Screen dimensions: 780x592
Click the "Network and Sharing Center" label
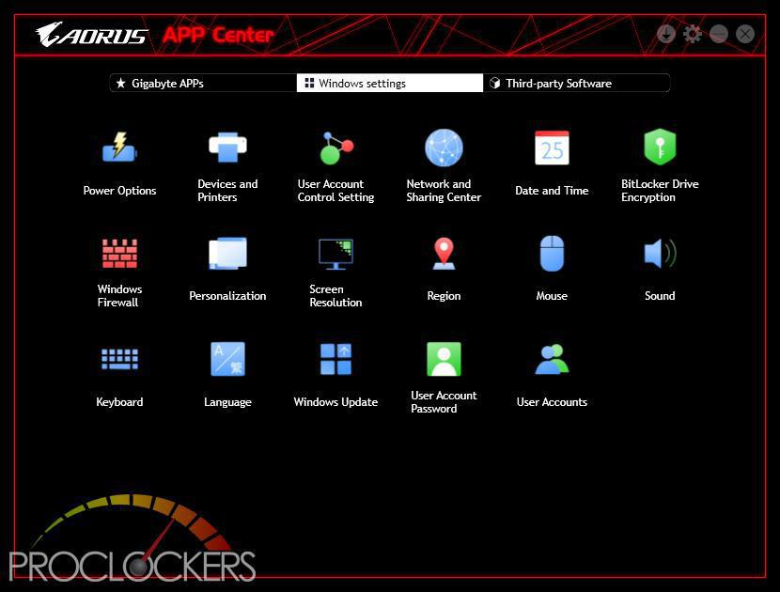[444, 191]
